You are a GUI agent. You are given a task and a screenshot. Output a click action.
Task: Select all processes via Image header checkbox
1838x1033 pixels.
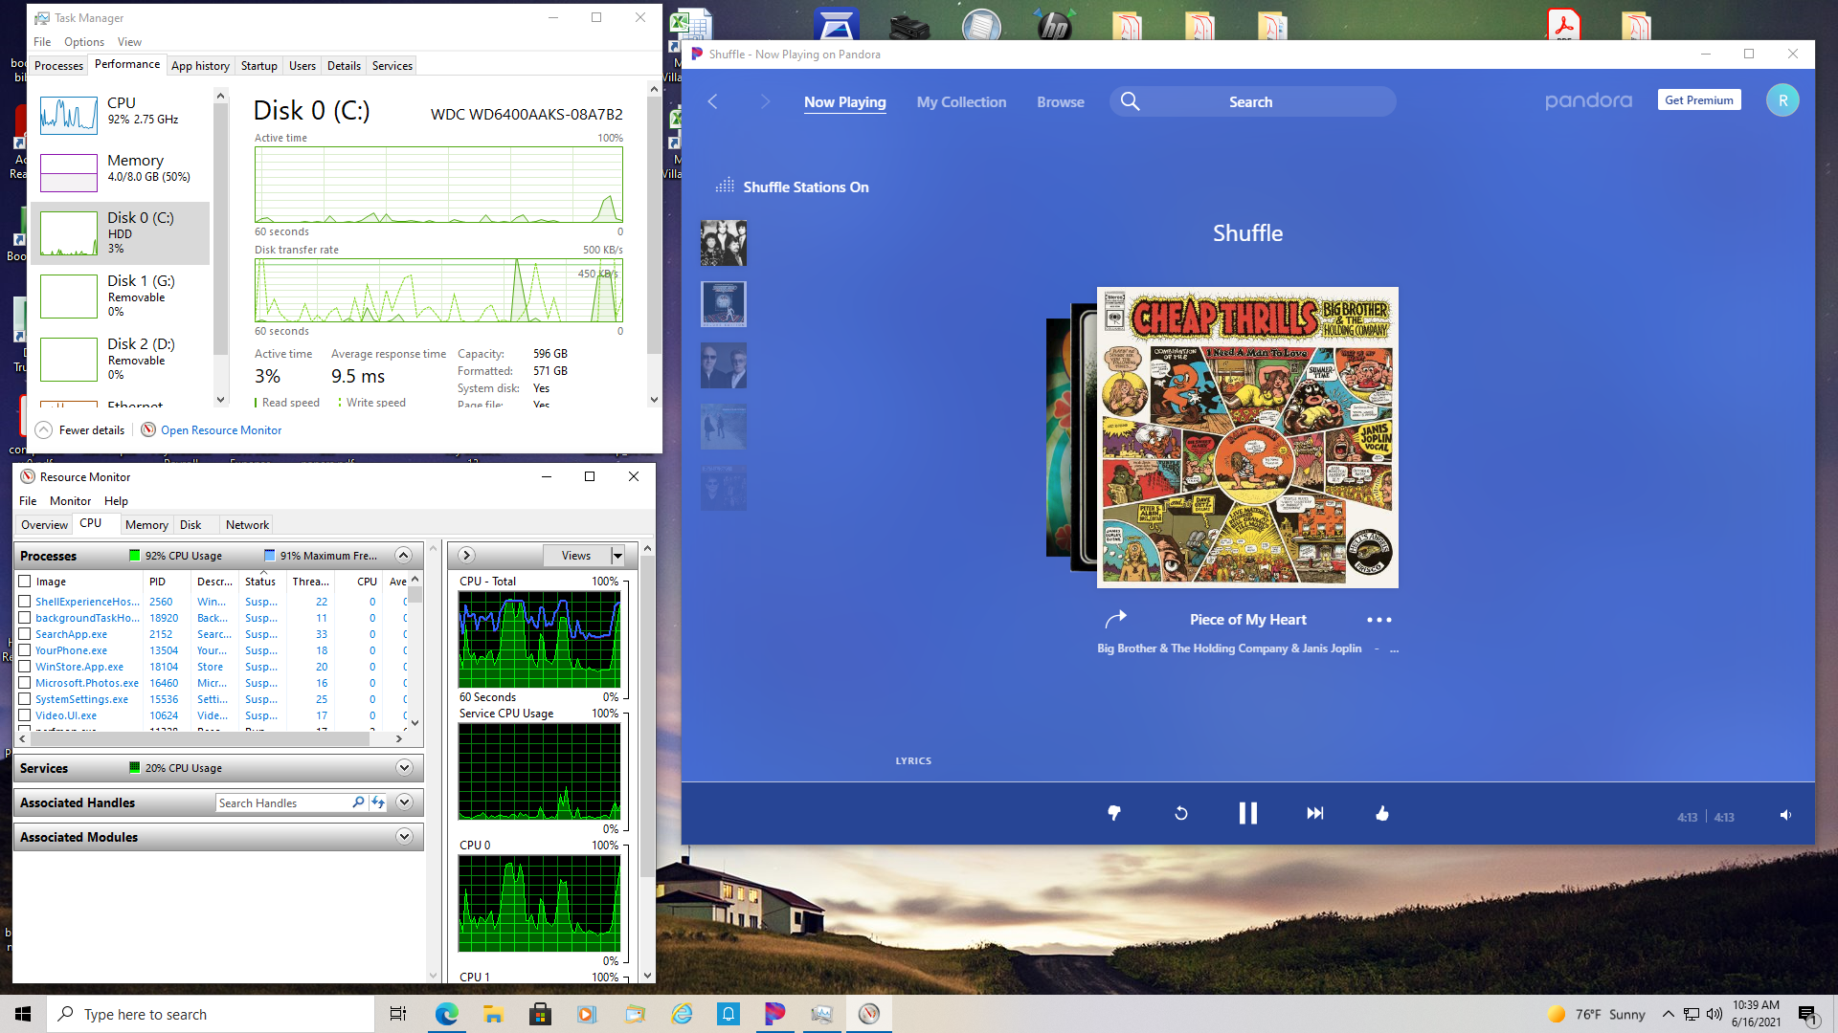(x=25, y=582)
